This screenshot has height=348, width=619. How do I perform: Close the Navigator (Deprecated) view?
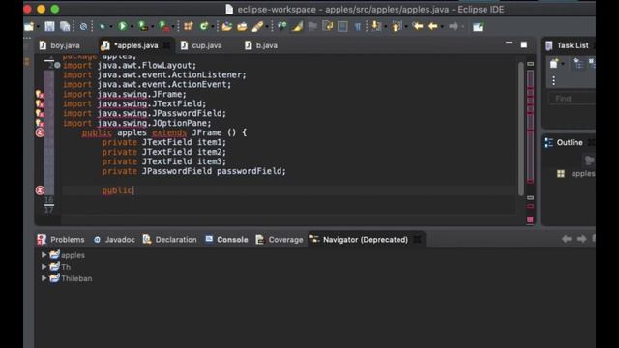pyautogui.click(x=417, y=239)
